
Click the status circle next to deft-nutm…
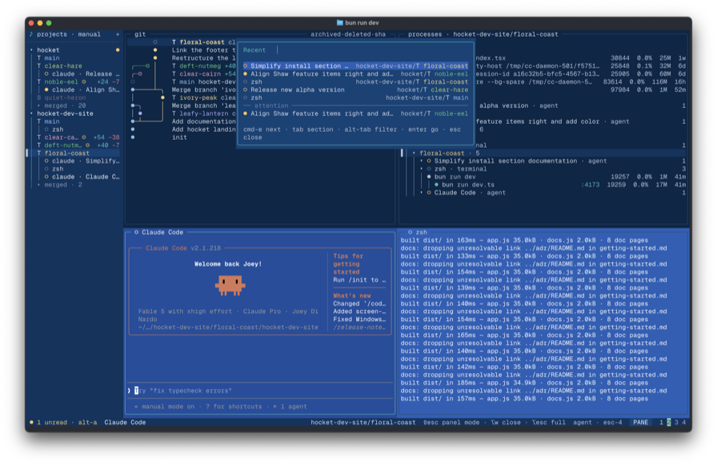coord(87,145)
